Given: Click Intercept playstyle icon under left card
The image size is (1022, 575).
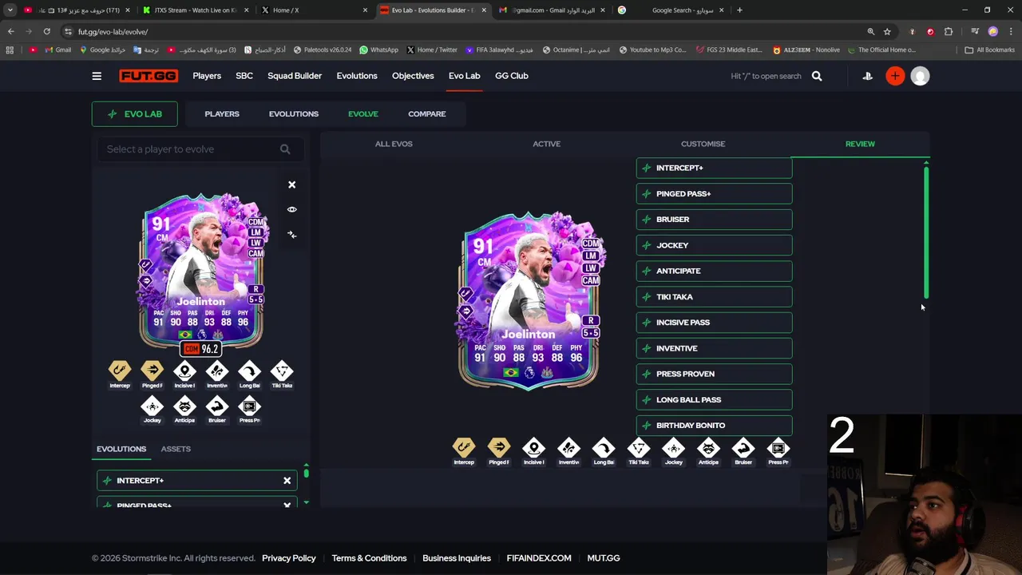Looking at the screenshot, I should click(120, 371).
